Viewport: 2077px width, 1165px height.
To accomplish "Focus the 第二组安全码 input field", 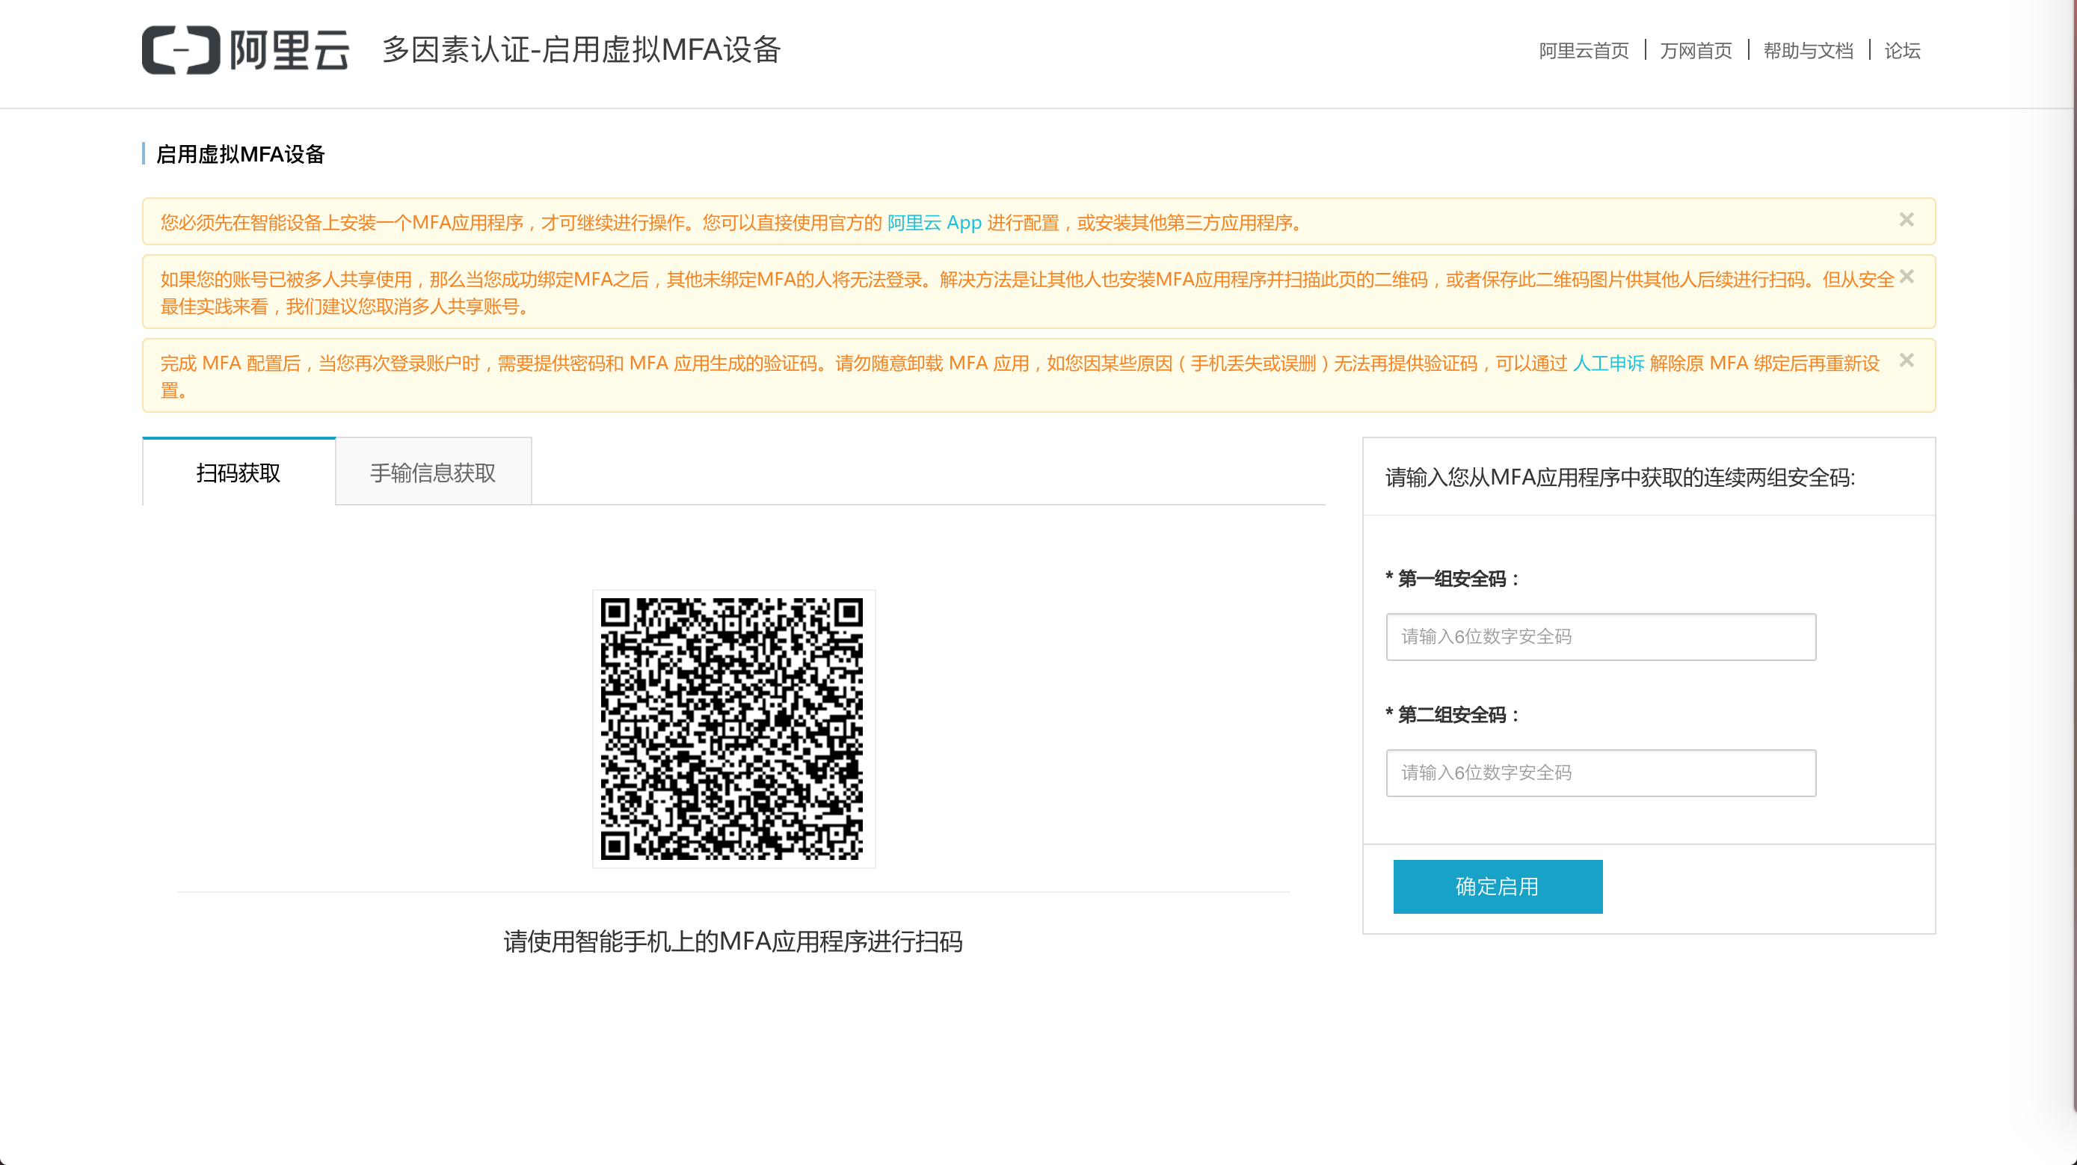I will (1601, 773).
